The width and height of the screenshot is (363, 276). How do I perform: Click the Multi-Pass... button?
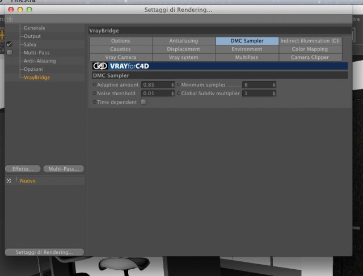coord(64,169)
